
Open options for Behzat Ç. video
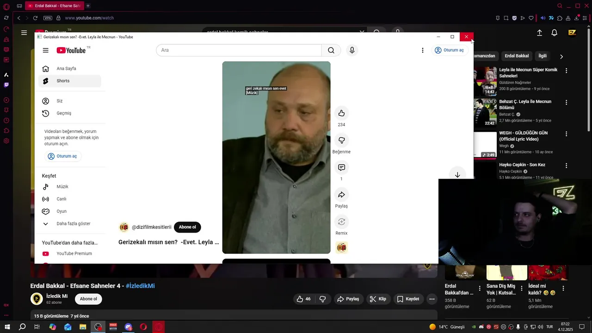click(566, 102)
